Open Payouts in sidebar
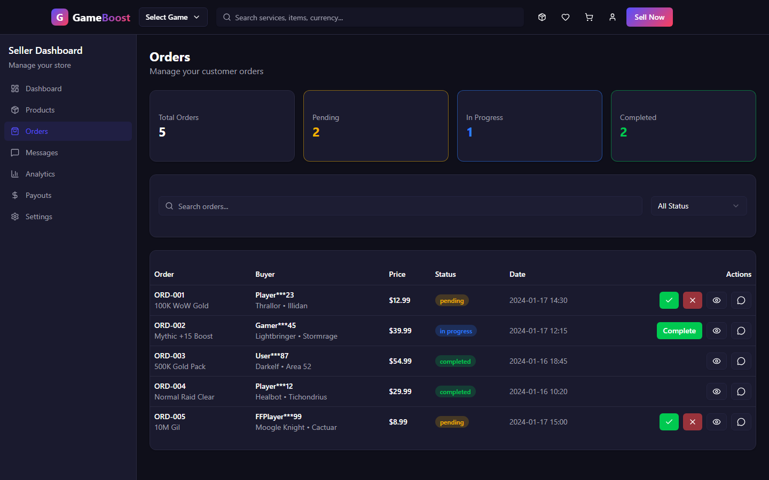The image size is (769, 480). [x=68, y=195]
